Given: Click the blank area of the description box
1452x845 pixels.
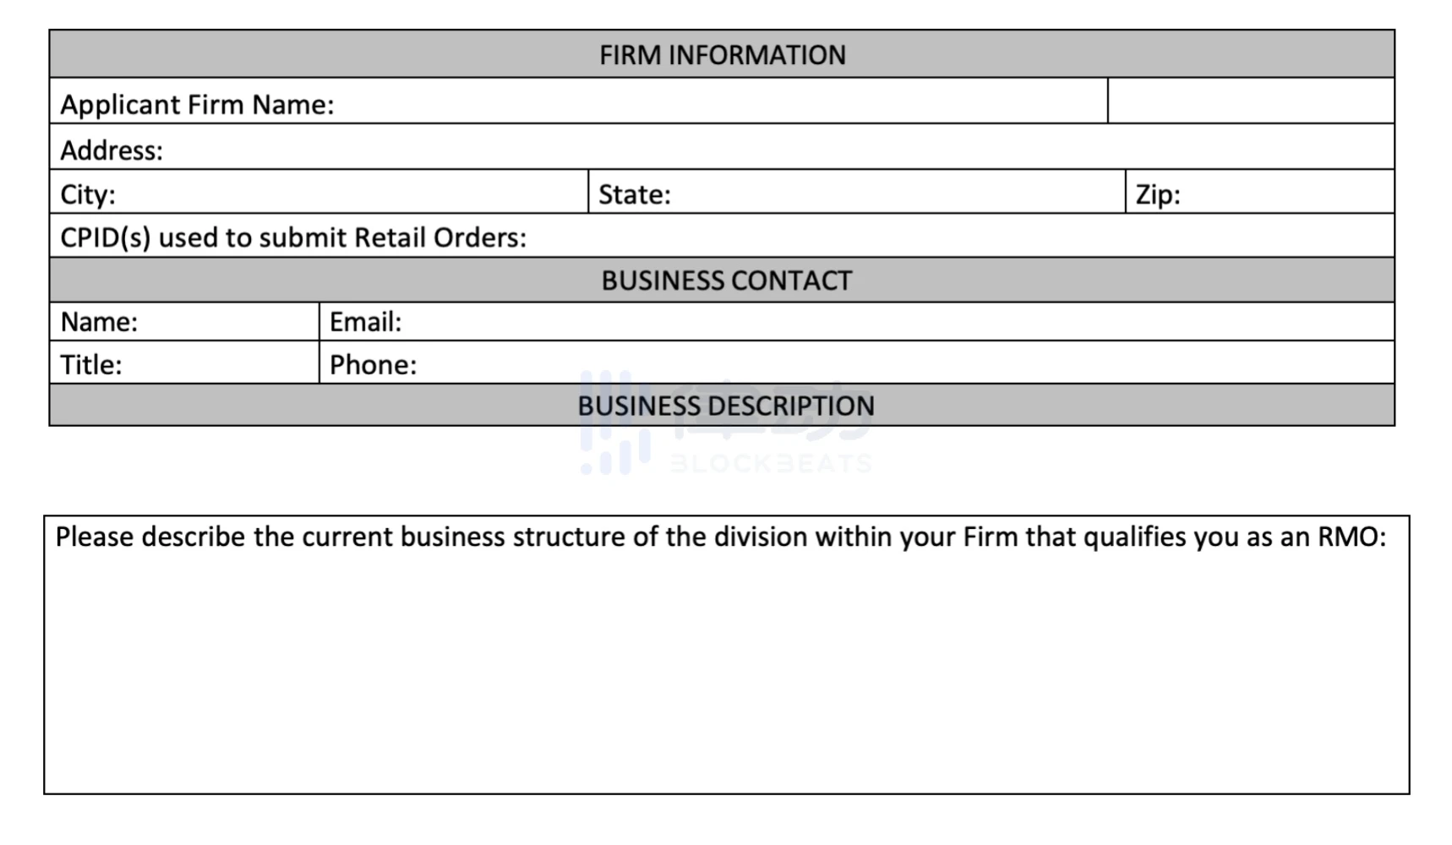Looking at the screenshot, I should (727, 676).
